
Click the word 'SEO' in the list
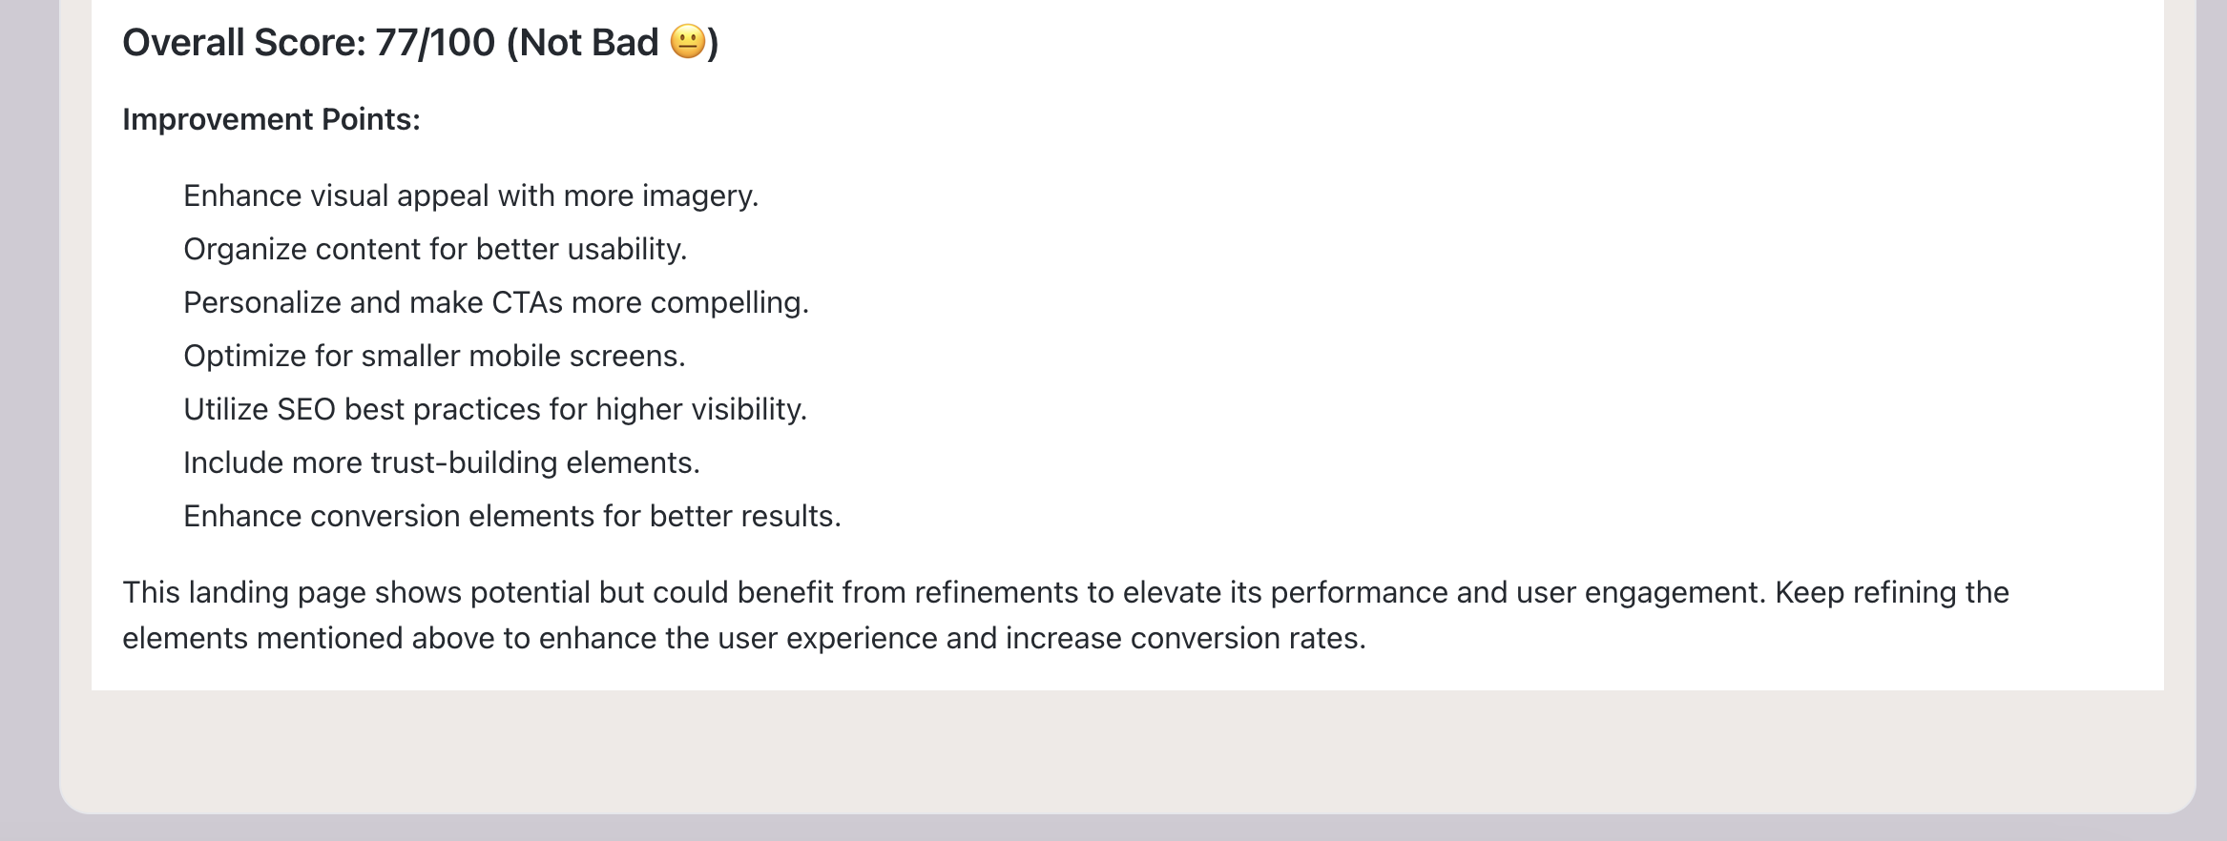coord(306,409)
